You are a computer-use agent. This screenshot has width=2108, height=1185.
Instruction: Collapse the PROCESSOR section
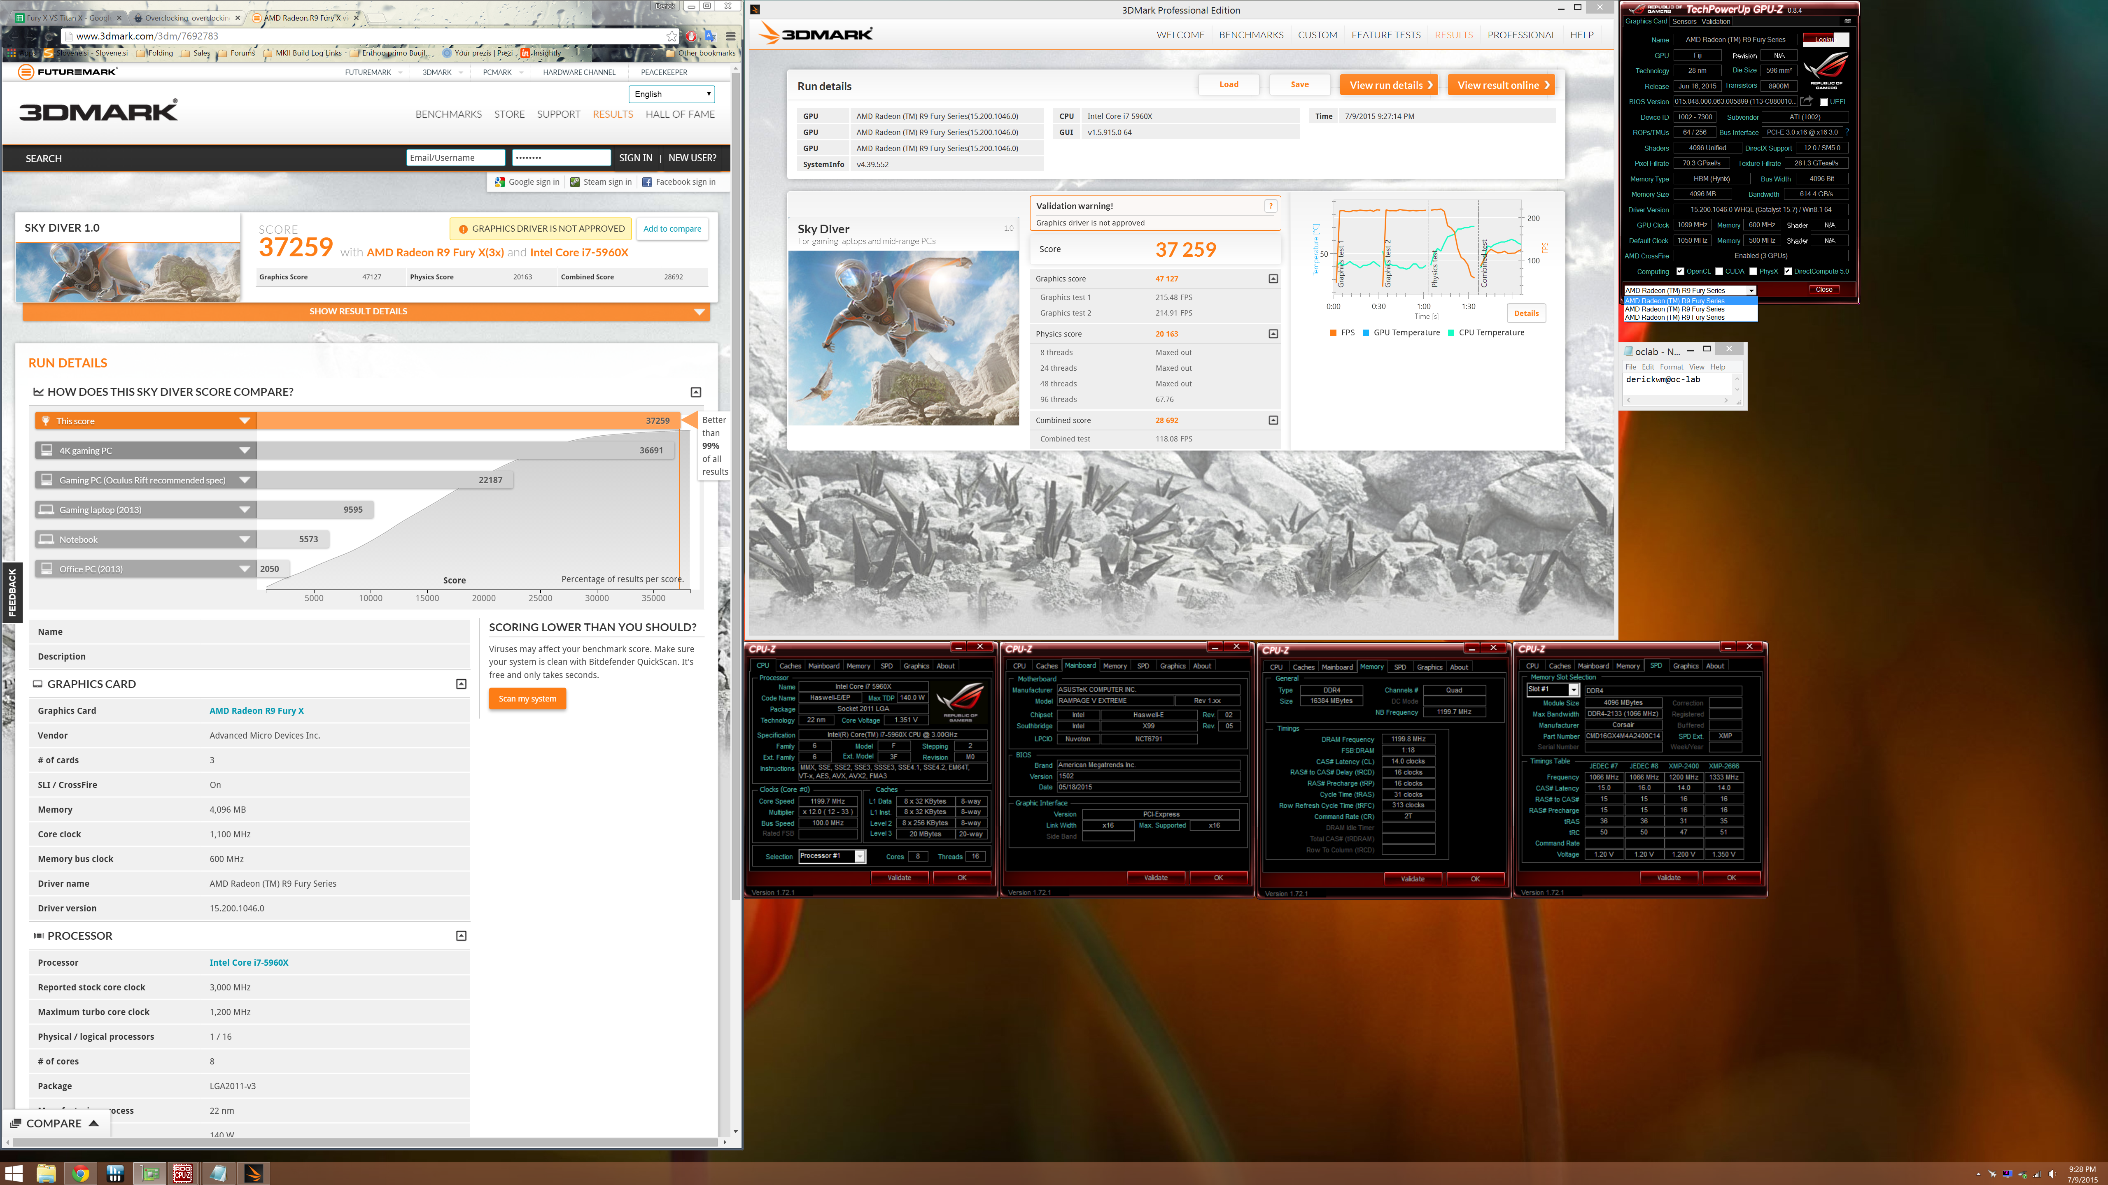pos(461,936)
